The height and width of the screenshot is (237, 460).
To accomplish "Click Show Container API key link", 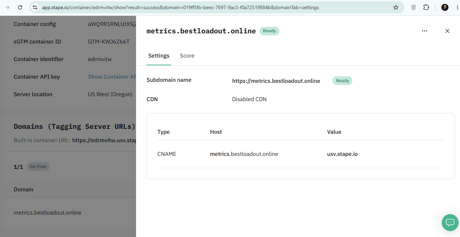I will pyautogui.click(x=112, y=77).
